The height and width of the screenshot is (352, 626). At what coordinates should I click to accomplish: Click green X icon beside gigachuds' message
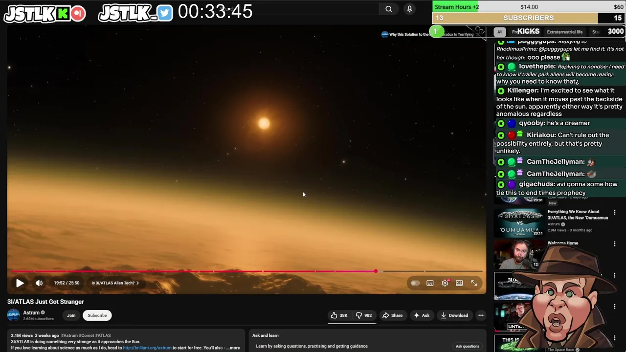(x=501, y=185)
